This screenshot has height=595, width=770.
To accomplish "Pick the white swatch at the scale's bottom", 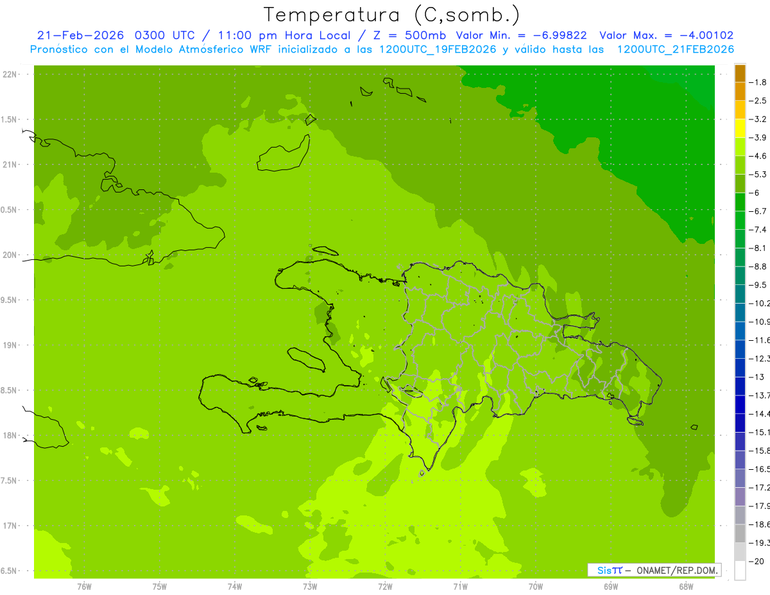I will (x=740, y=571).
